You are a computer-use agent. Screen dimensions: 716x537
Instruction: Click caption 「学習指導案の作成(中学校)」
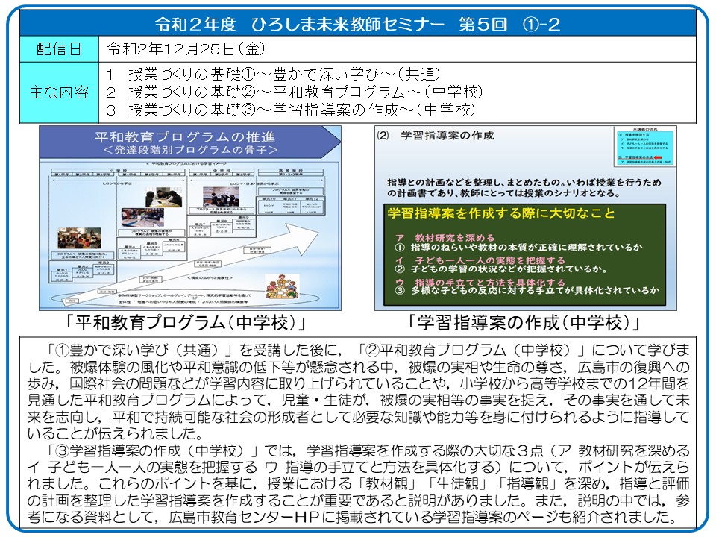(x=524, y=323)
